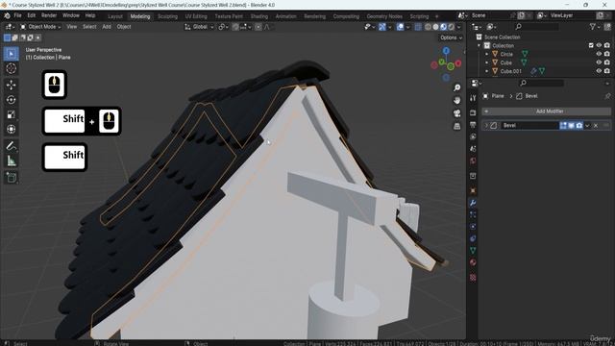Open the Object Constraints properties tab

(473, 238)
